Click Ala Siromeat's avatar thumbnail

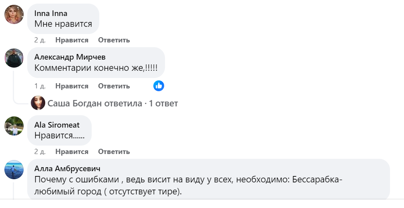point(14,126)
